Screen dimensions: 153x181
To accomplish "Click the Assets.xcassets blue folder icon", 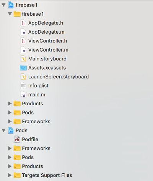I will pyautogui.click(x=23, y=68).
